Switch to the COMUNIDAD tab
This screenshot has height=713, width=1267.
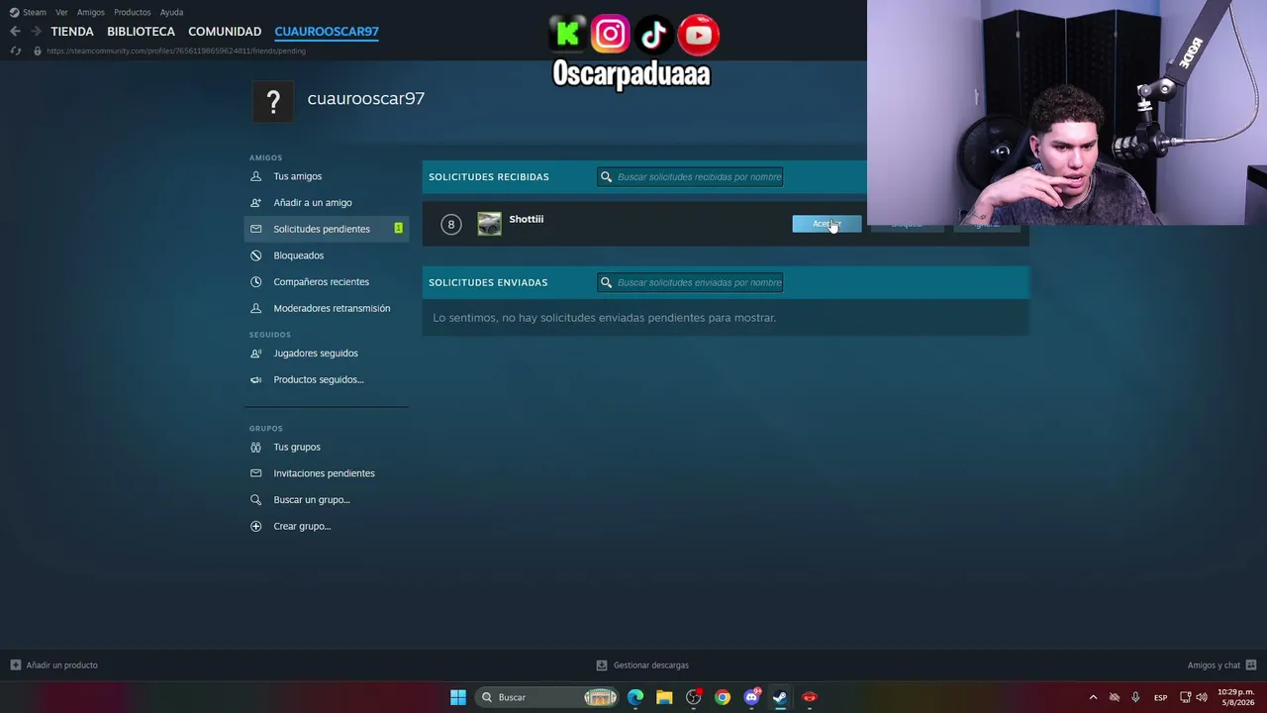tap(225, 32)
